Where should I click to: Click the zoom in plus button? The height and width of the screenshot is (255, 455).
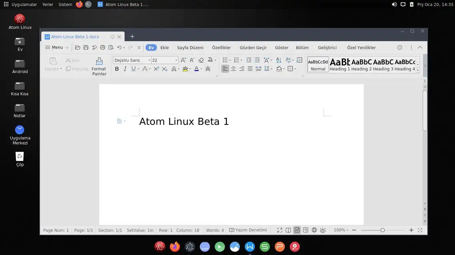click(x=411, y=230)
